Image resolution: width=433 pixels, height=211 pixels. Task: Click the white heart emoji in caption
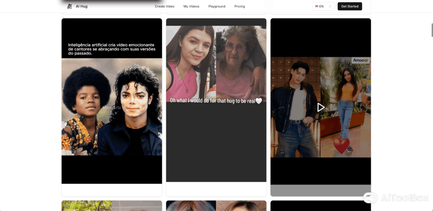point(259,101)
